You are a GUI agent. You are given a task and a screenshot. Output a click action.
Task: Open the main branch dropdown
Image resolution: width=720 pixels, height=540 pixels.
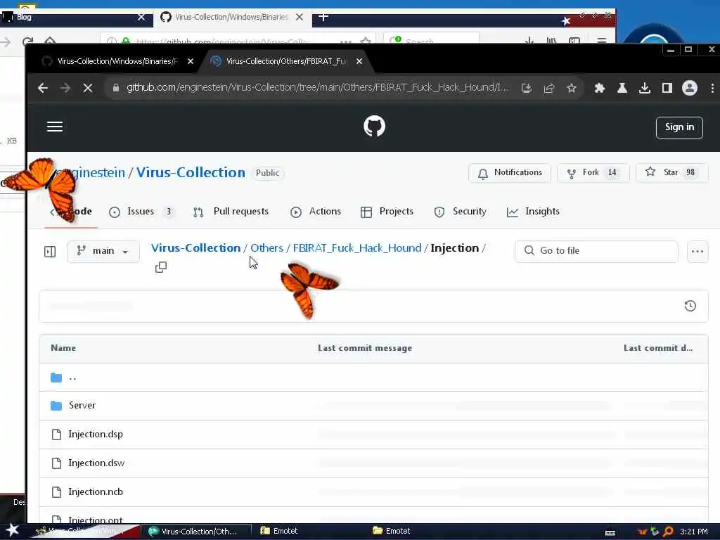[103, 251]
